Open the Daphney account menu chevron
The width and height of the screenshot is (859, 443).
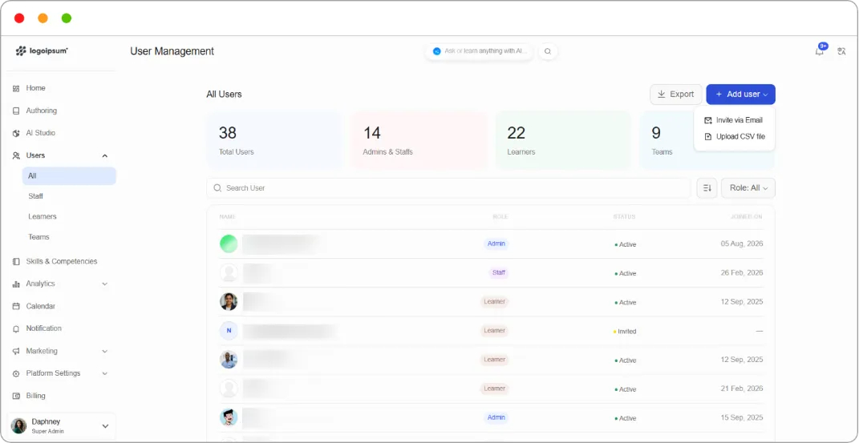pos(105,426)
